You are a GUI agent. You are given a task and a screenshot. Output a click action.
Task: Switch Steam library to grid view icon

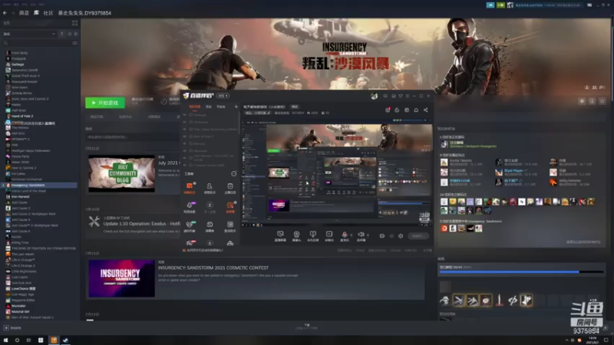tap(74, 23)
